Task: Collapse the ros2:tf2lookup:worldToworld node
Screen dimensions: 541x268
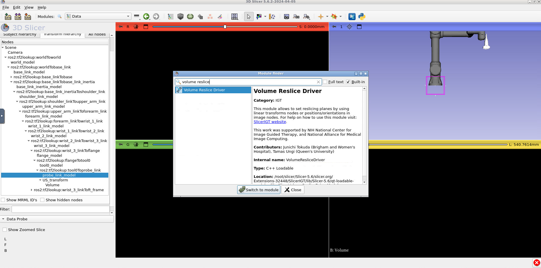Action: [x=6, y=57]
